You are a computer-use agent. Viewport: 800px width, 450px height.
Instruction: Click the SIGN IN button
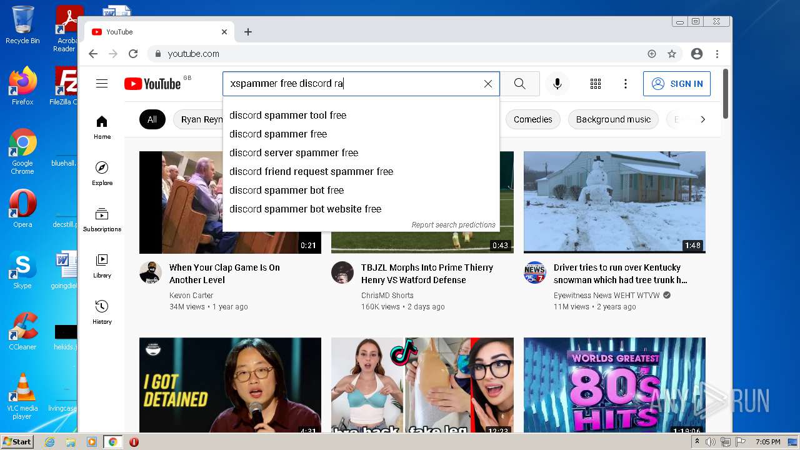677,84
